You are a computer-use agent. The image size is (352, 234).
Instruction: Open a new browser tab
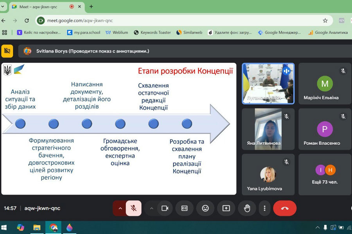tap(91, 7)
